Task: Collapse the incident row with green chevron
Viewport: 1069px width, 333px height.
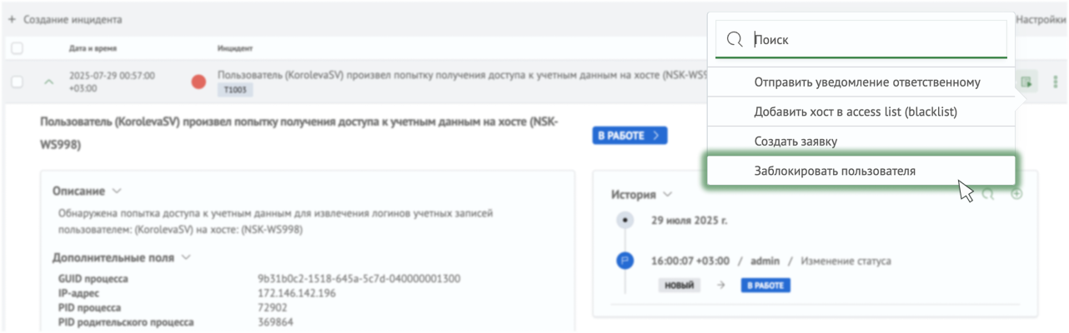Action: (48, 82)
